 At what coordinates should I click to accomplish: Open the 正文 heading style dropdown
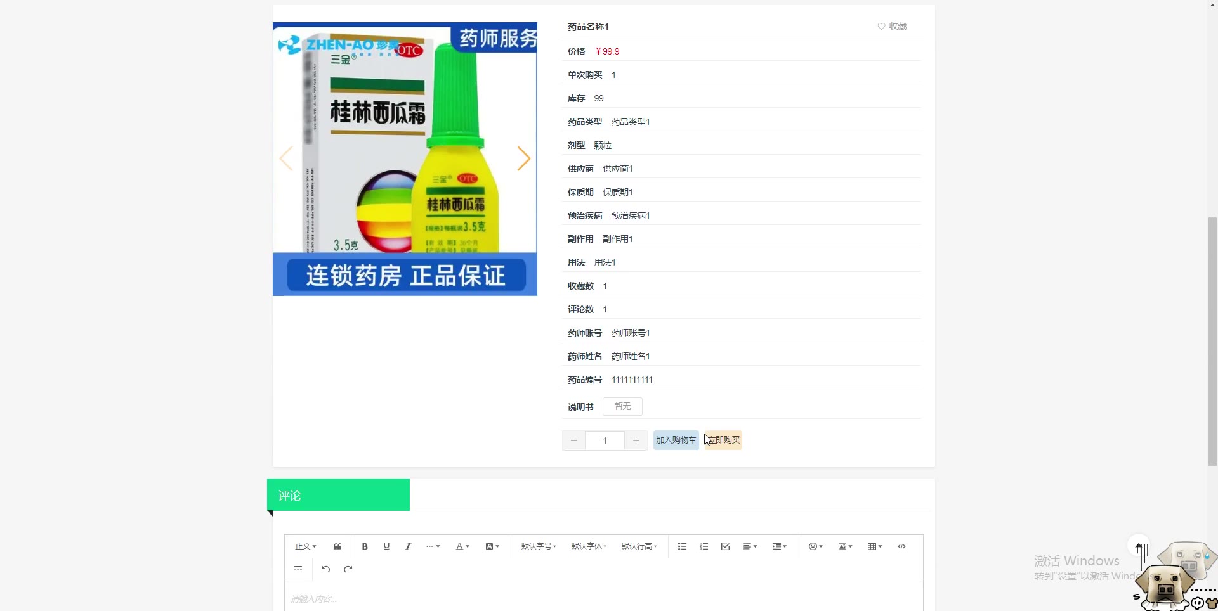pos(305,546)
